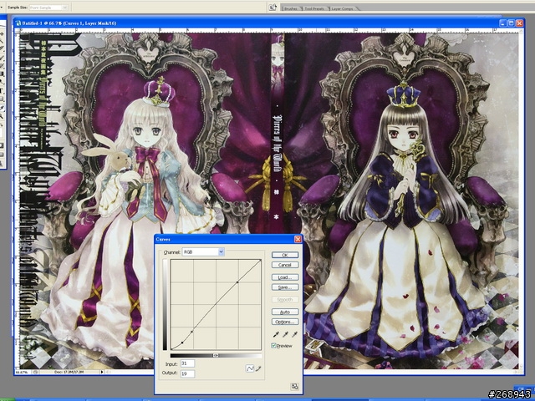This screenshot has width=535, height=401.
Task: Select the upper-right curve control point on grid line
Action: click(x=237, y=282)
